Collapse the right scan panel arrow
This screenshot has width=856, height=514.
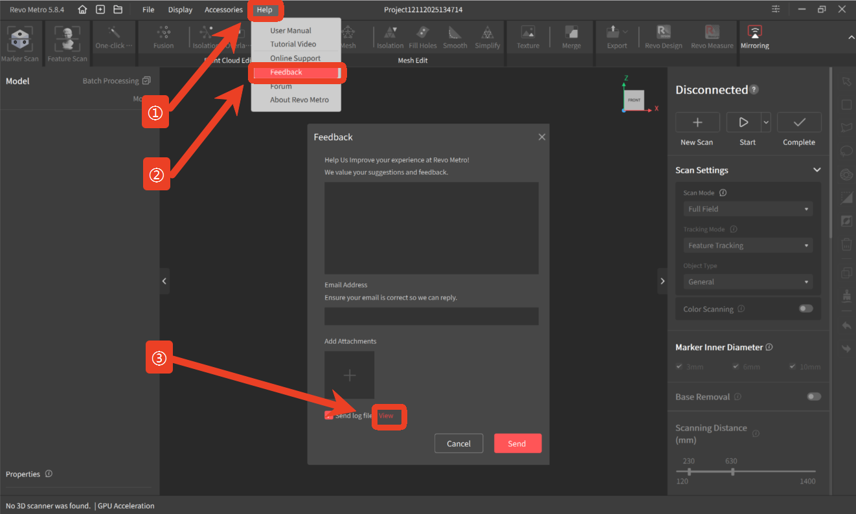point(662,281)
